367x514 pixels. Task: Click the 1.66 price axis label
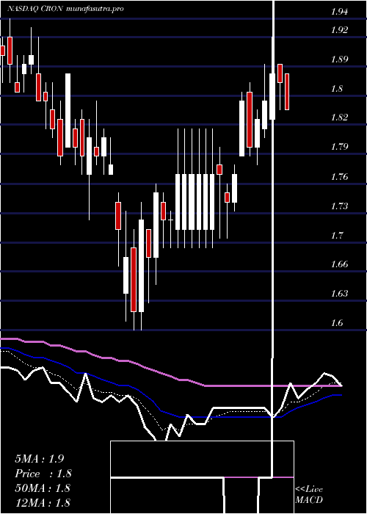339,264
